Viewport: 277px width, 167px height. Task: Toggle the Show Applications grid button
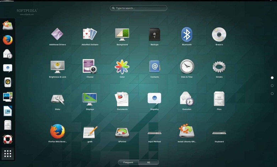click(7, 153)
